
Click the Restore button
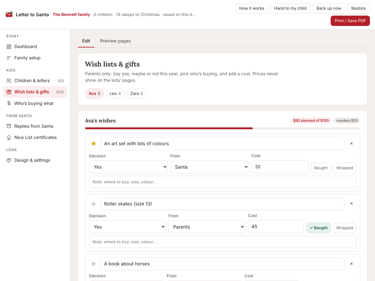click(x=358, y=8)
